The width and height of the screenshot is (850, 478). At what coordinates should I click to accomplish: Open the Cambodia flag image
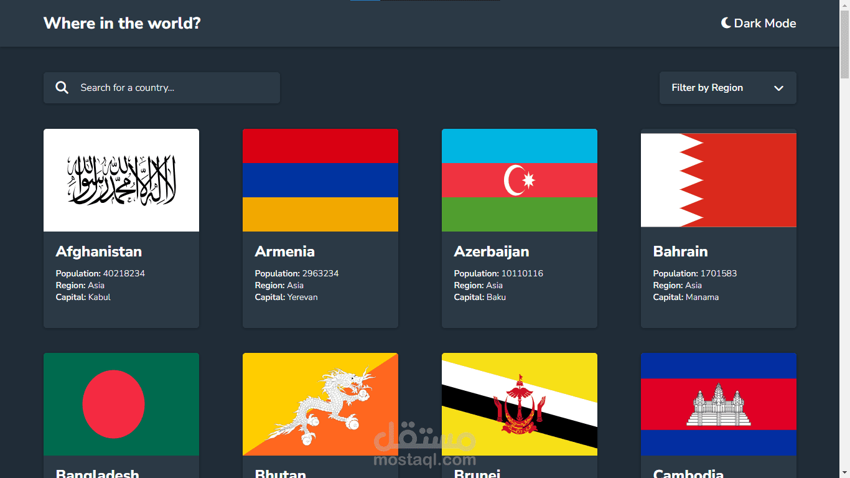coord(719,405)
